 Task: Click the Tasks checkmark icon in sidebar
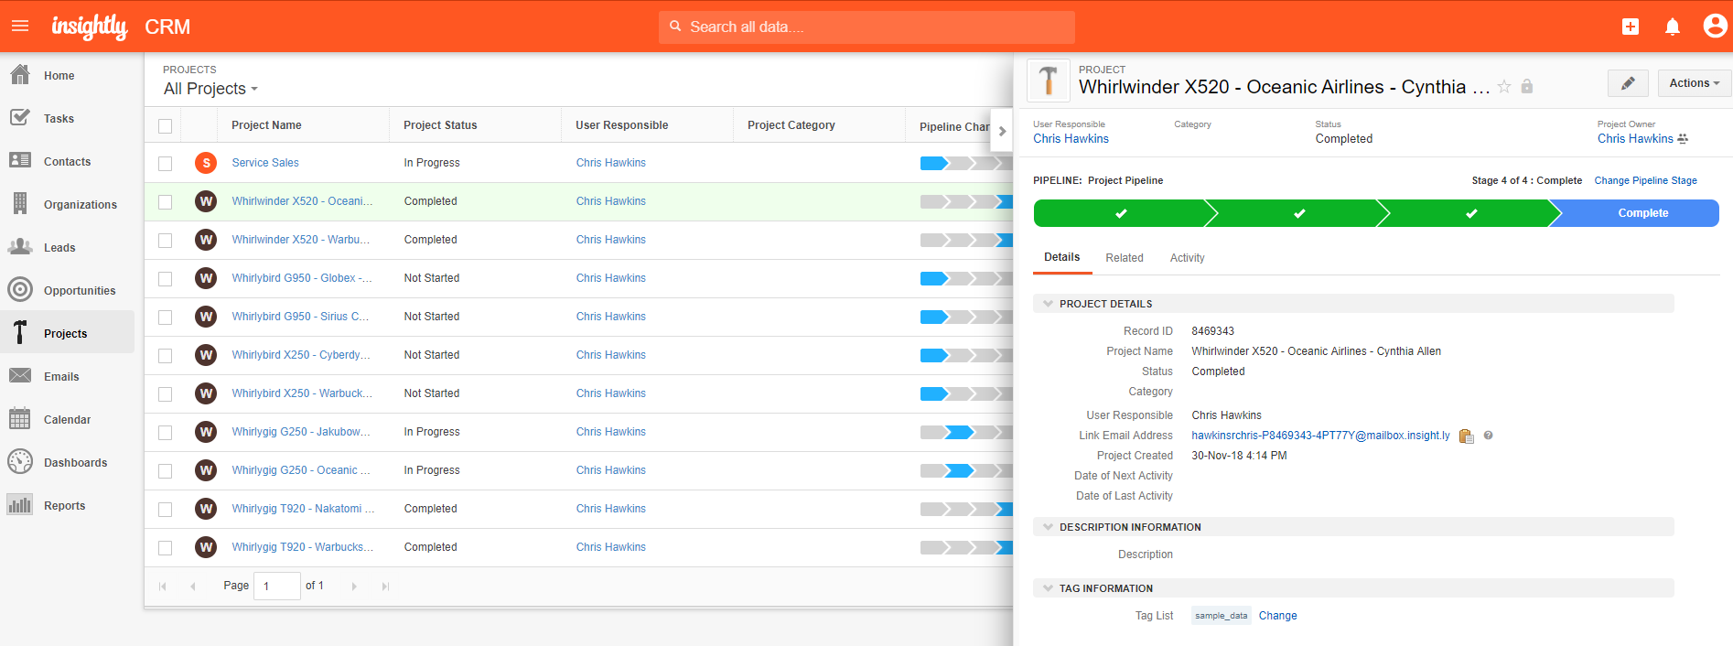(20, 118)
